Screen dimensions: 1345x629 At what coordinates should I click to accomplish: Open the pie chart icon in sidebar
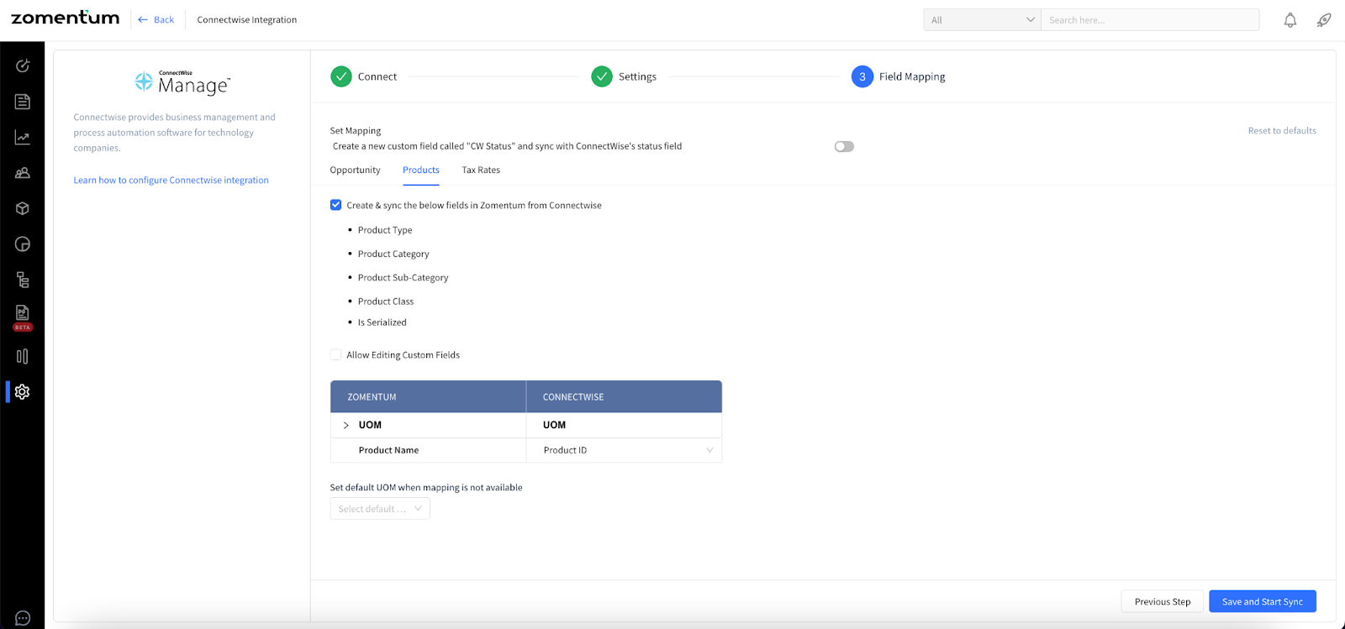point(23,244)
